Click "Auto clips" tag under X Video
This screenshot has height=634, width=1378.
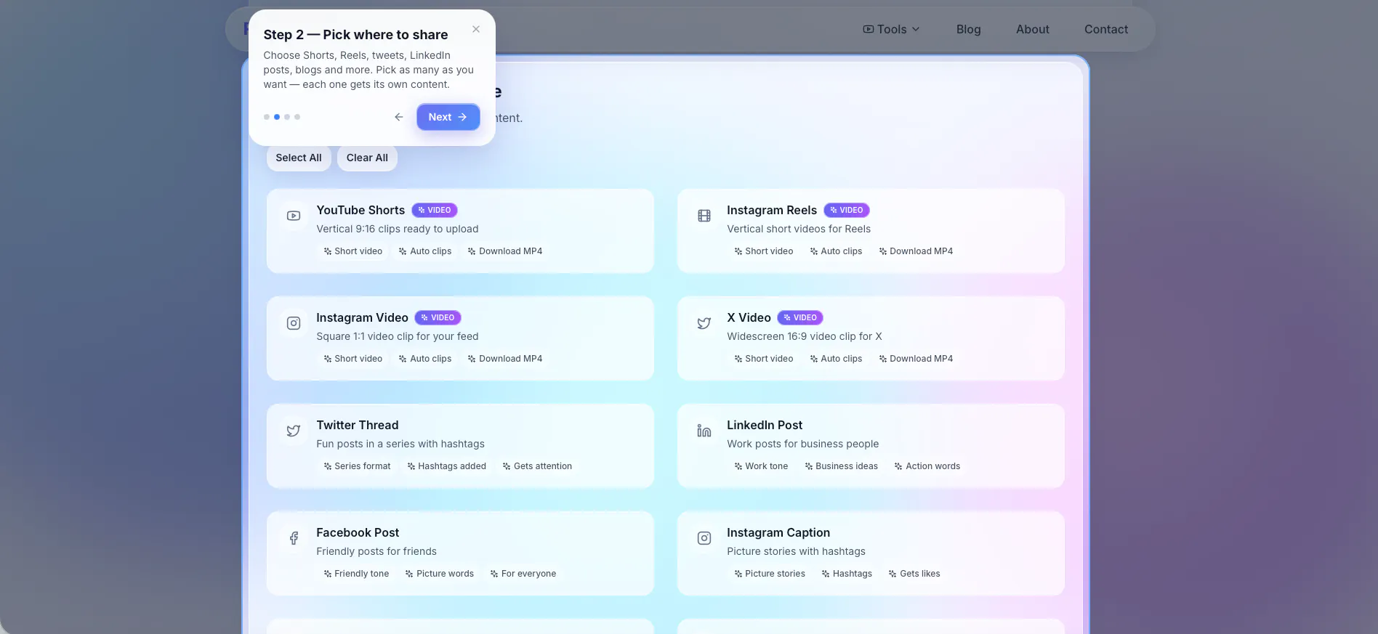tap(836, 359)
